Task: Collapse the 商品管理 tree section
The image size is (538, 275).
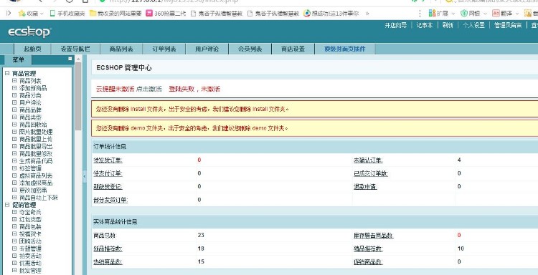Action: pos(7,73)
